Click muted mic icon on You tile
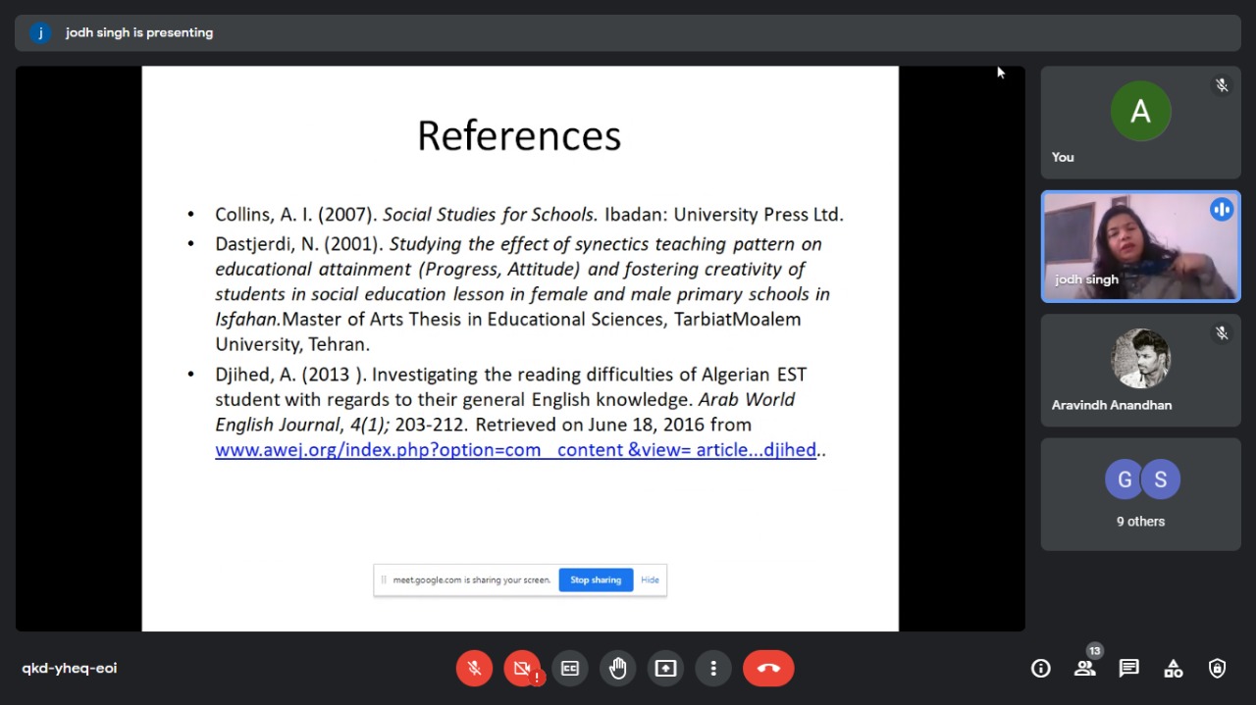 pyautogui.click(x=1222, y=85)
